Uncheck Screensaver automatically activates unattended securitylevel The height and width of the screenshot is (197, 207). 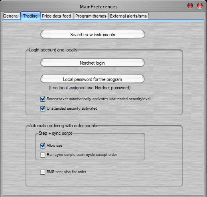coord(43,99)
